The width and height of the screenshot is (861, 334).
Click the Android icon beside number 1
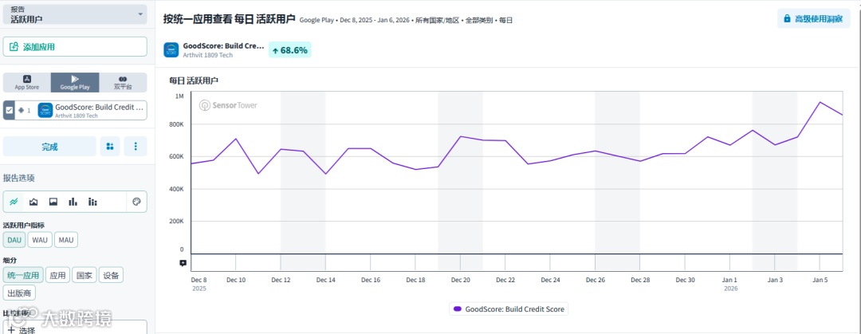21,111
